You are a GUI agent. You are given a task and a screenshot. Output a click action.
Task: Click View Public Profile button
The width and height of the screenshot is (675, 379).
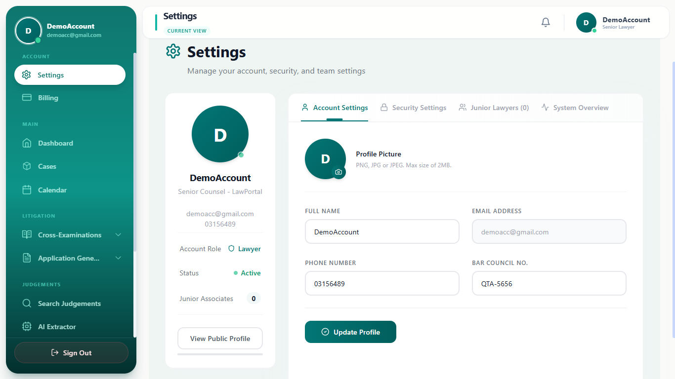click(220, 339)
